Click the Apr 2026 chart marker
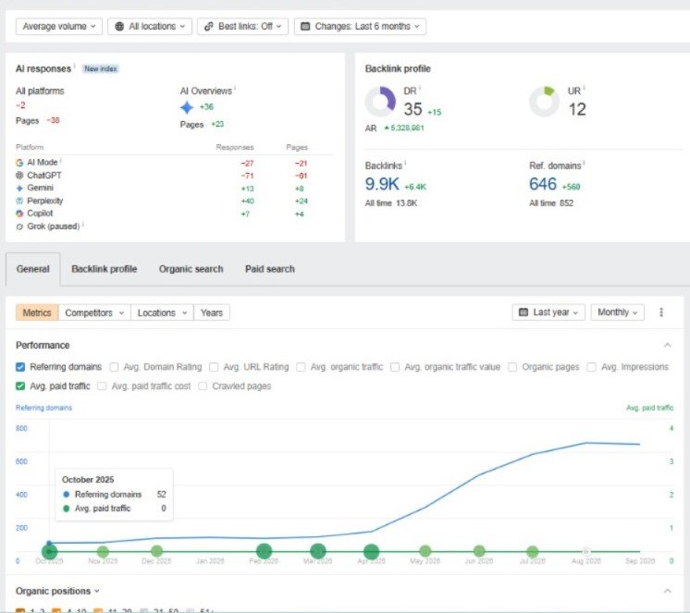This screenshot has width=690, height=613. click(372, 551)
